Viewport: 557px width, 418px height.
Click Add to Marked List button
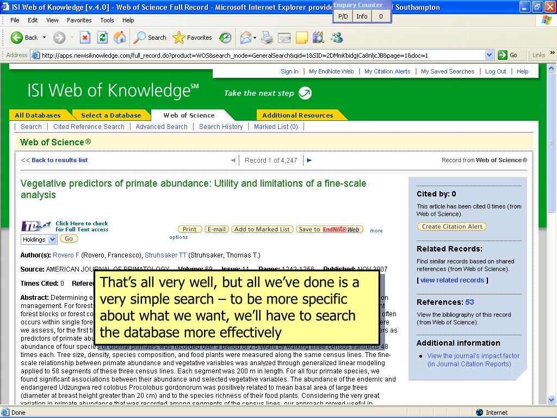[x=262, y=229]
